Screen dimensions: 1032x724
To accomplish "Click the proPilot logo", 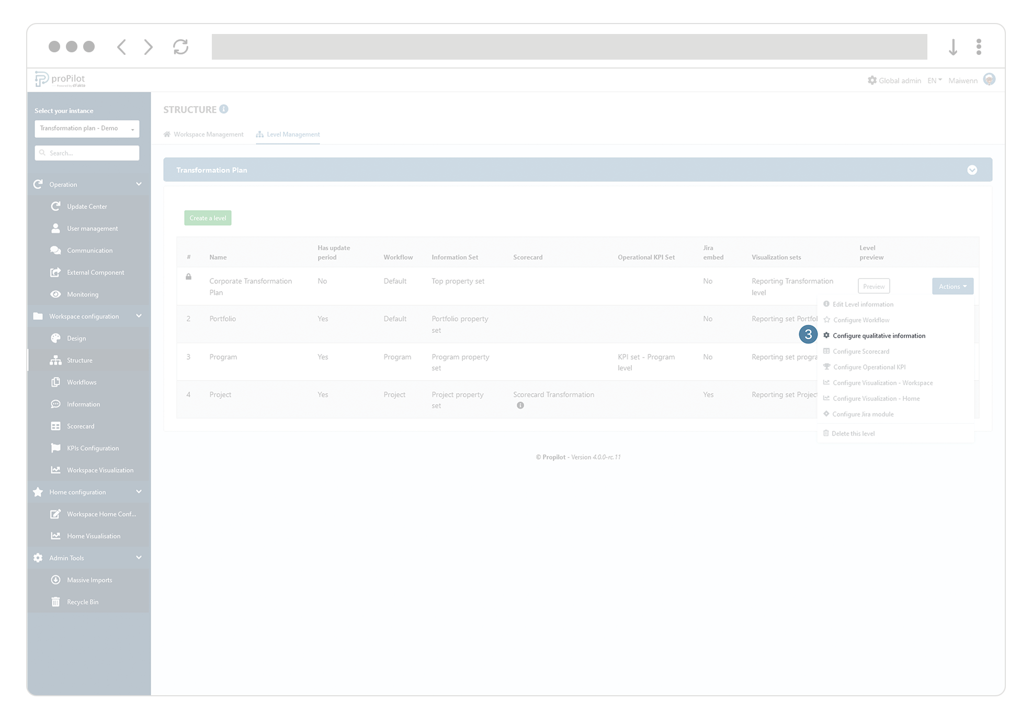I will tap(61, 79).
